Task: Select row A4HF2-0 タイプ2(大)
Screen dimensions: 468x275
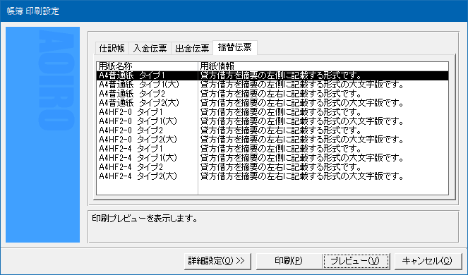Action: pos(272,140)
